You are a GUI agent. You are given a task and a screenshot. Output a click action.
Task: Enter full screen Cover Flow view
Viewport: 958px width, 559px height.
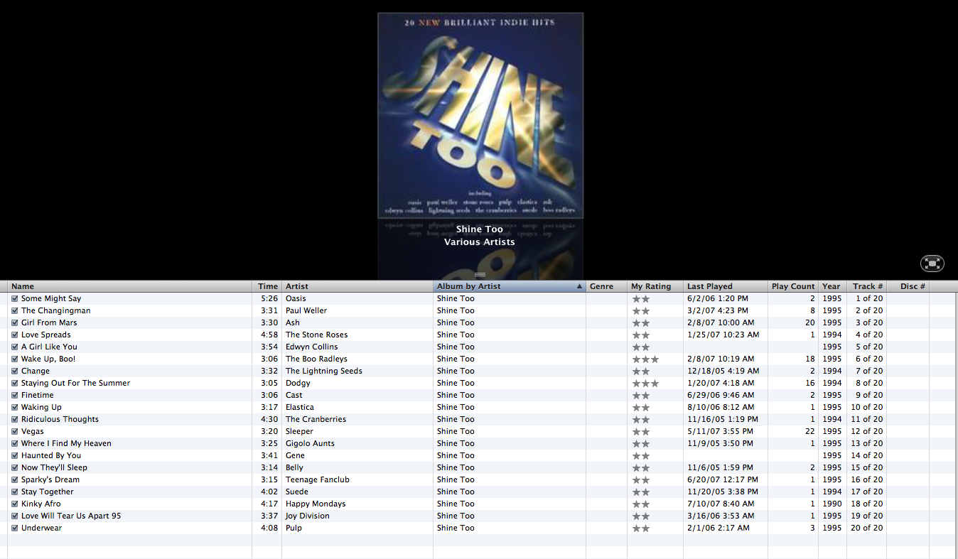(932, 264)
